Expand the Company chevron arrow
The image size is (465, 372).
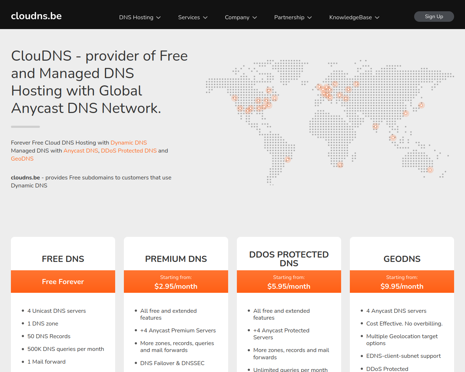click(x=255, y=17)
